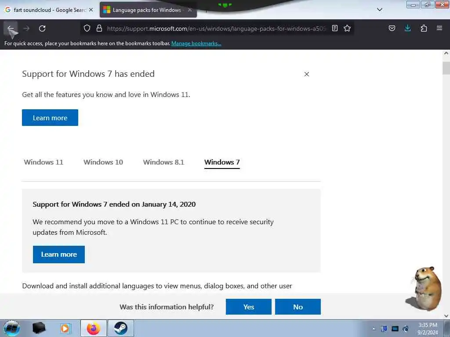Open the Manage bookmarks link
The image size is (450, 337).
click(x=196, y=43)
